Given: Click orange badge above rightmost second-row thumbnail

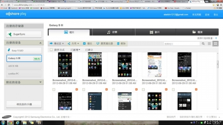Looking at the screenshot, I should pyautogui.click(x=196, y=89).
